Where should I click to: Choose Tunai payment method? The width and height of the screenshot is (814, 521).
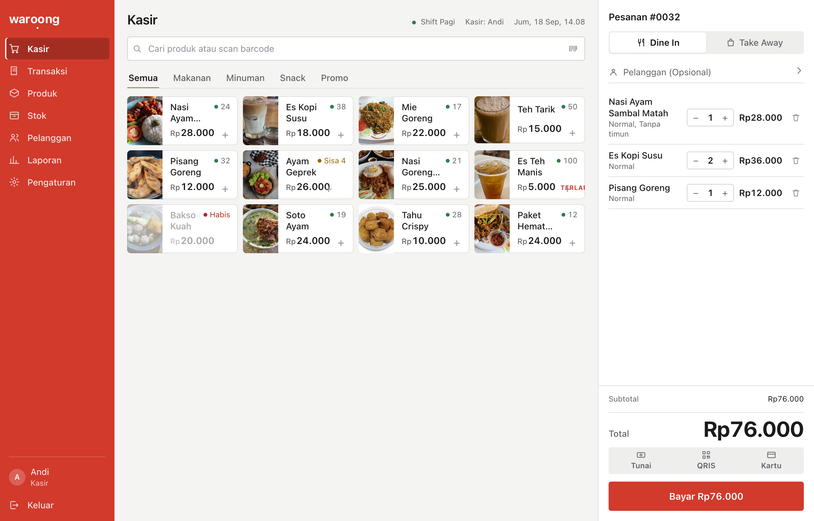tap(641, 460)
